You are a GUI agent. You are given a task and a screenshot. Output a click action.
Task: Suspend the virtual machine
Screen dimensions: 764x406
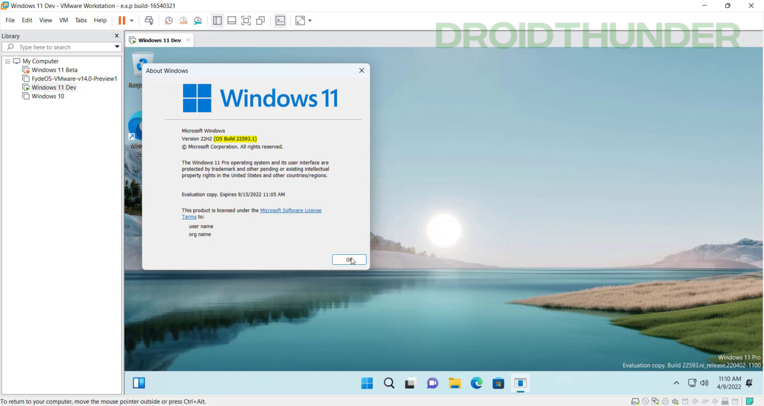[121, 20]
